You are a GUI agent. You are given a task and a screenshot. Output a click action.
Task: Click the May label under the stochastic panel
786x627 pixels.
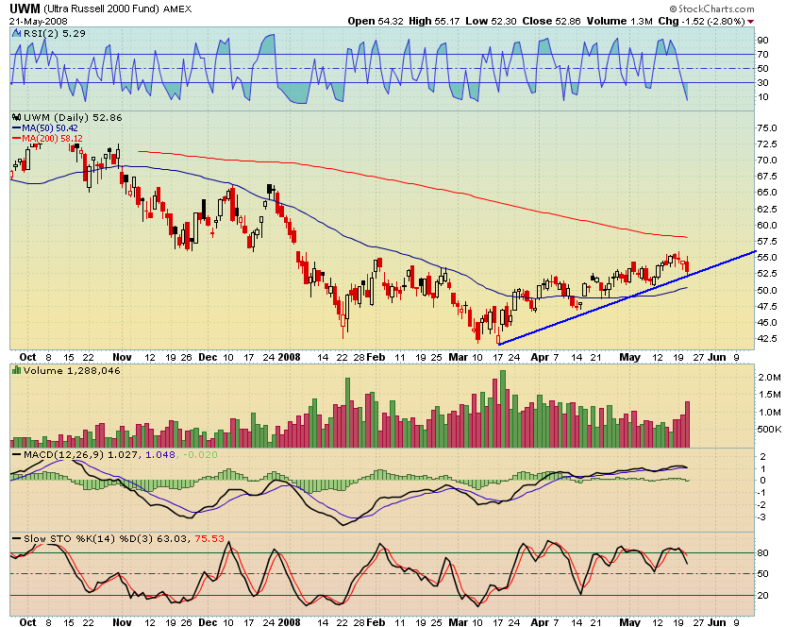tap(630, 622)
